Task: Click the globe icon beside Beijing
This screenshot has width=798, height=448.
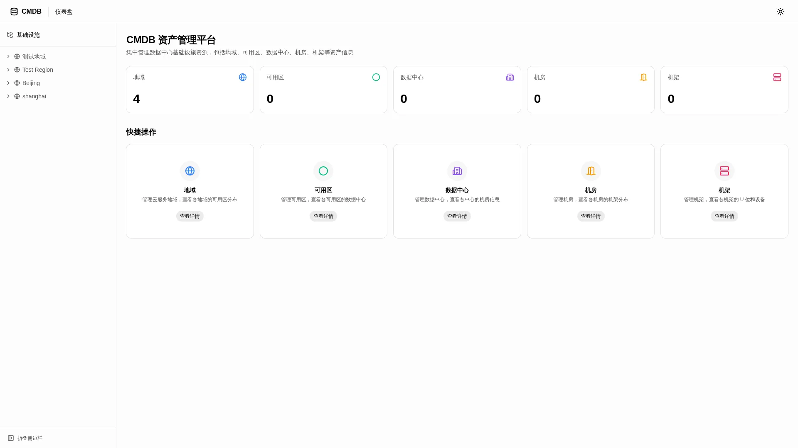Action: (x=17, y=83)
